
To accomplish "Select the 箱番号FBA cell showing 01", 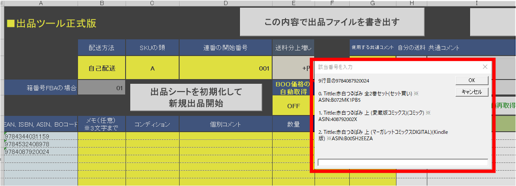I will pyautogui.click(x=102, y=89).
